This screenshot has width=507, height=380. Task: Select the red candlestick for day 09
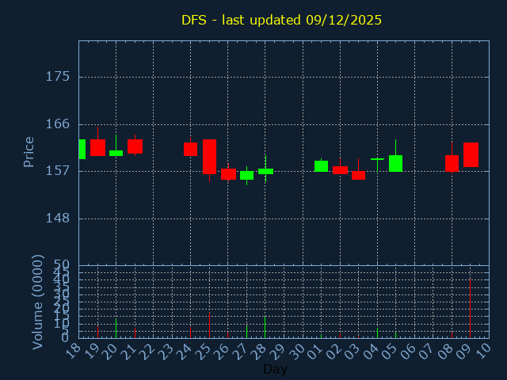coord(471,154)
